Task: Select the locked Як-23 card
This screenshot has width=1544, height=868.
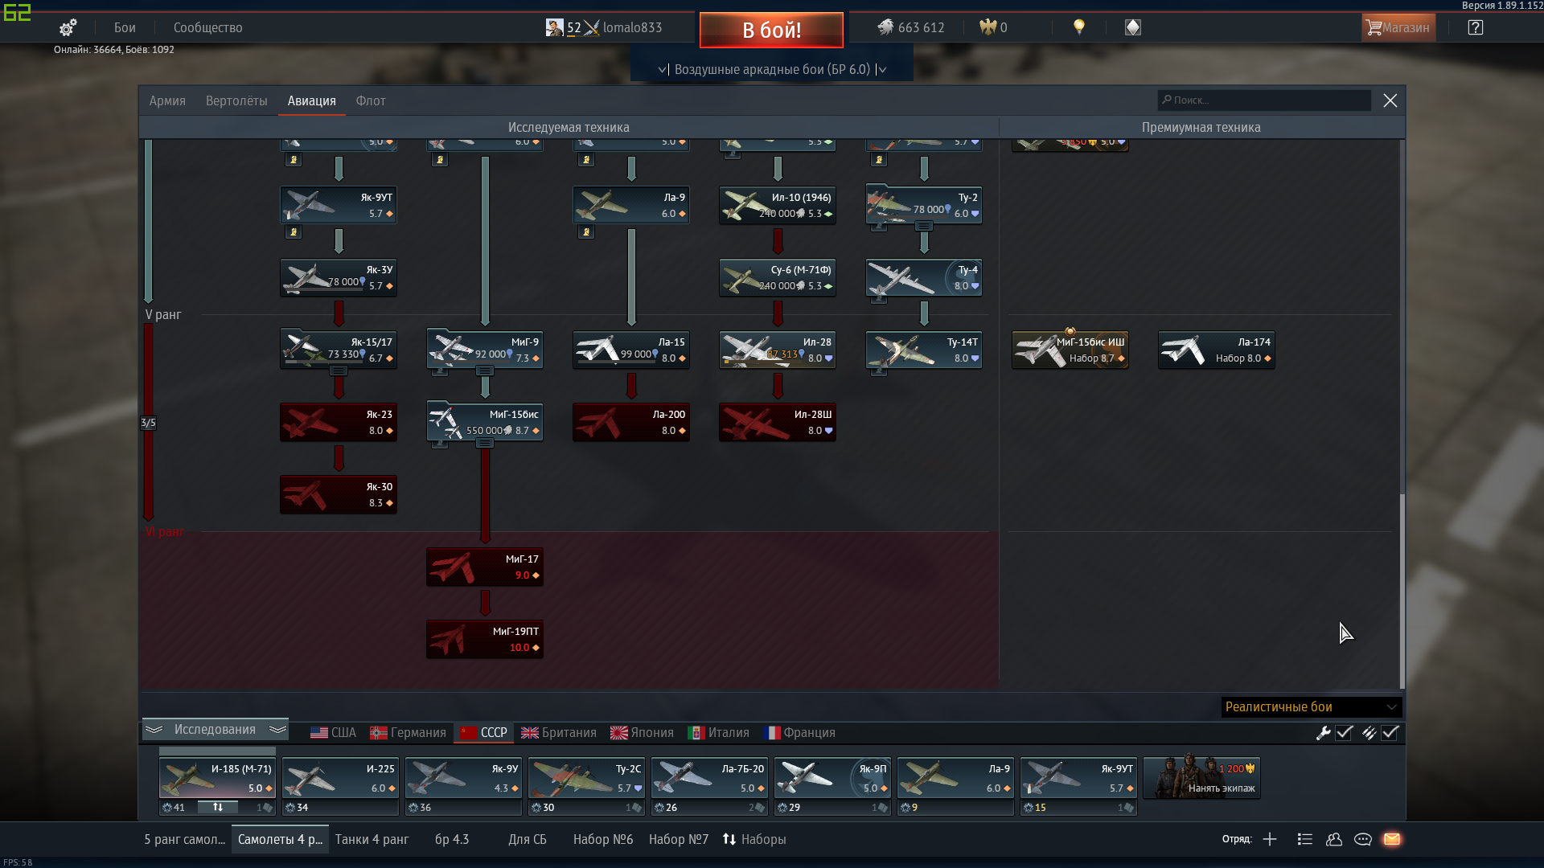Action: (x=339, y=422)
